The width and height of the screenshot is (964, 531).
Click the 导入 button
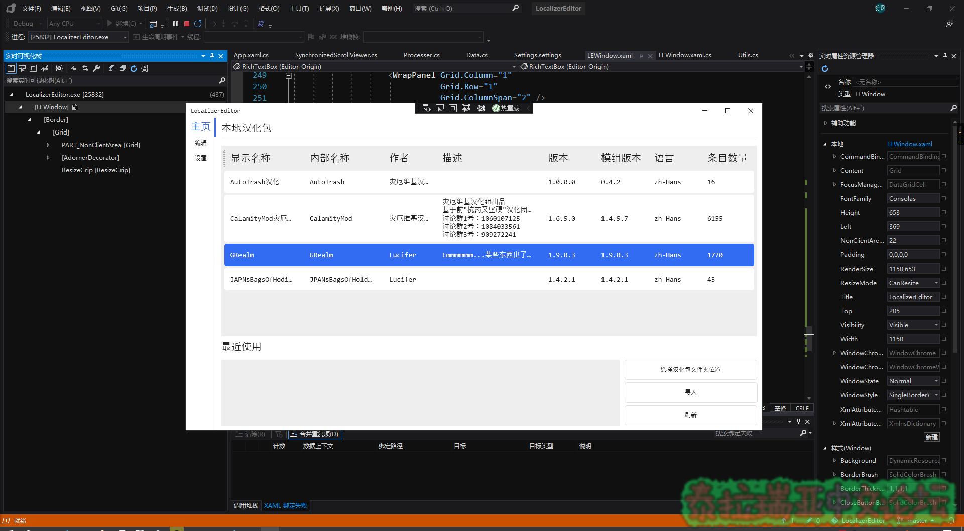(x=691, y=392)
